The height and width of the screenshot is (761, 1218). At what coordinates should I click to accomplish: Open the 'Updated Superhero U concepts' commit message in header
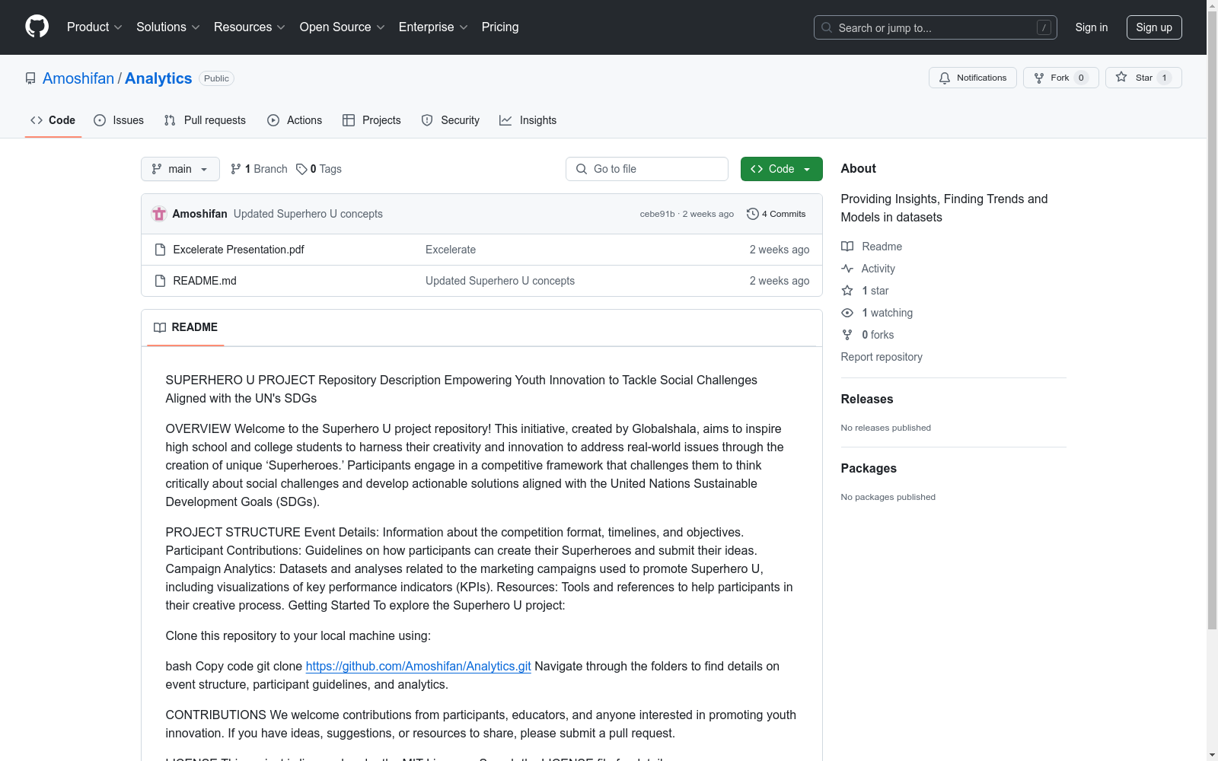[308, 214]
